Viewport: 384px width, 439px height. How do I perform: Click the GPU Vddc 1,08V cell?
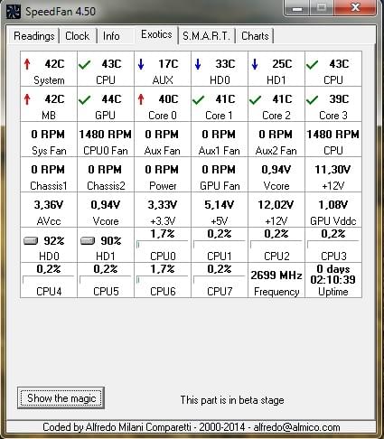tap(333, 210)
